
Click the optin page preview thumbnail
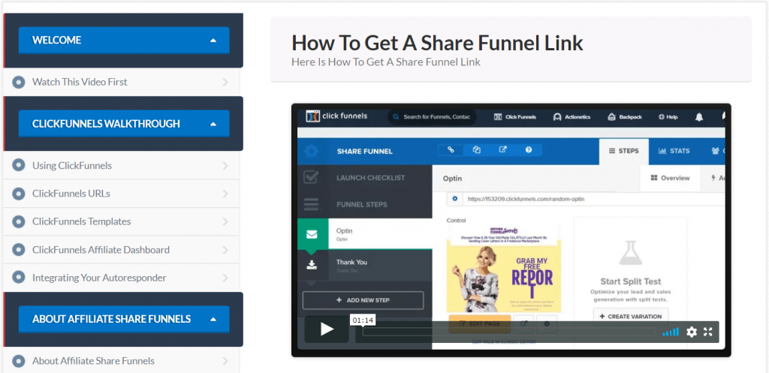504,269
